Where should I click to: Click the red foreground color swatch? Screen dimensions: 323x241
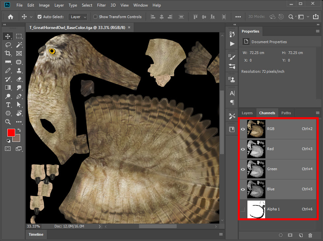pyautogui.click(x=11, y=132)
